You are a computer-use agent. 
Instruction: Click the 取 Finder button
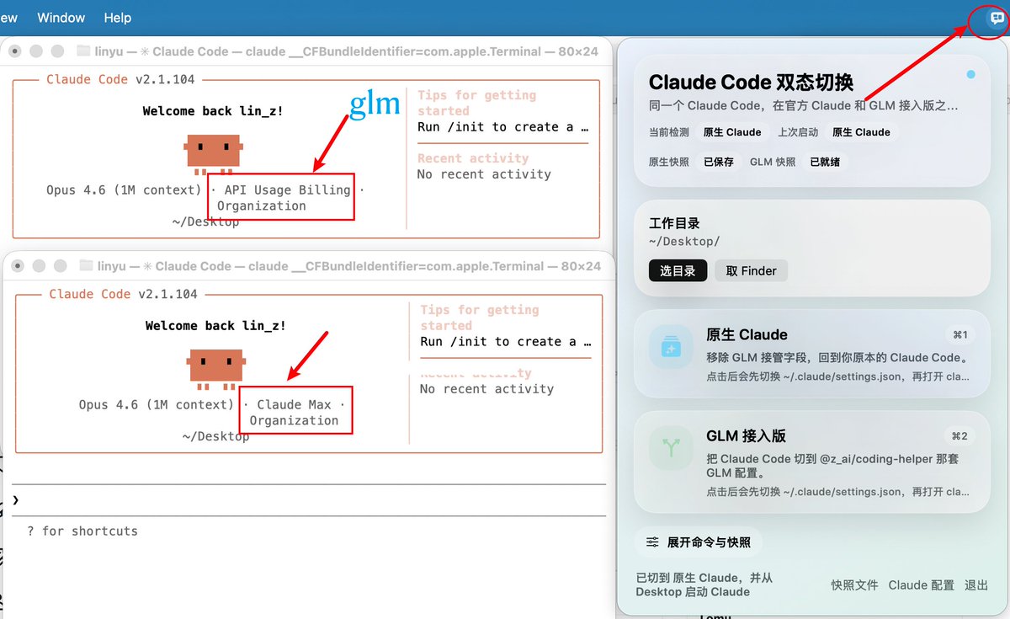[752, 270]
